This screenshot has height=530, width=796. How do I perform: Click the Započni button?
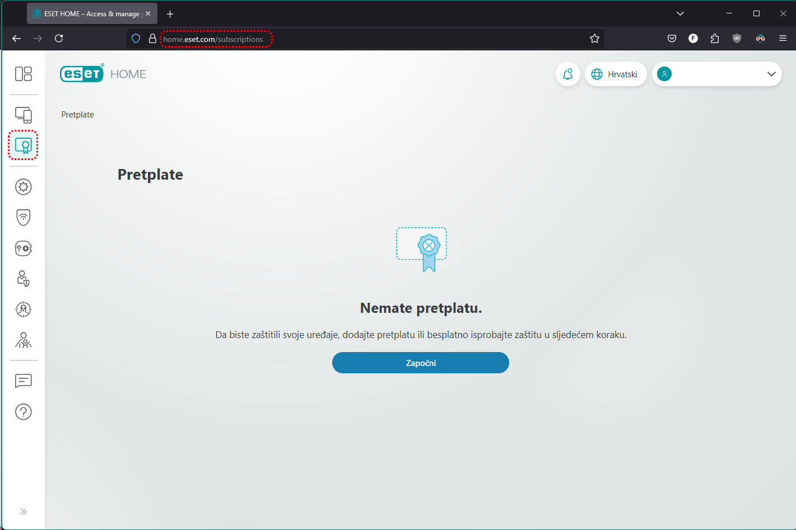click(x=420, y=363)
